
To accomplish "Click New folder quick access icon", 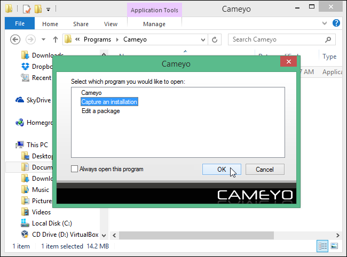I will 38,9.
